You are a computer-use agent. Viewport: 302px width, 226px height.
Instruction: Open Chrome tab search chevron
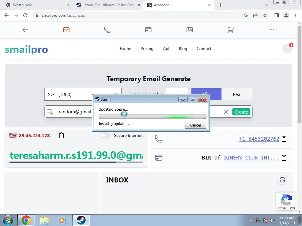pos(267,5)
